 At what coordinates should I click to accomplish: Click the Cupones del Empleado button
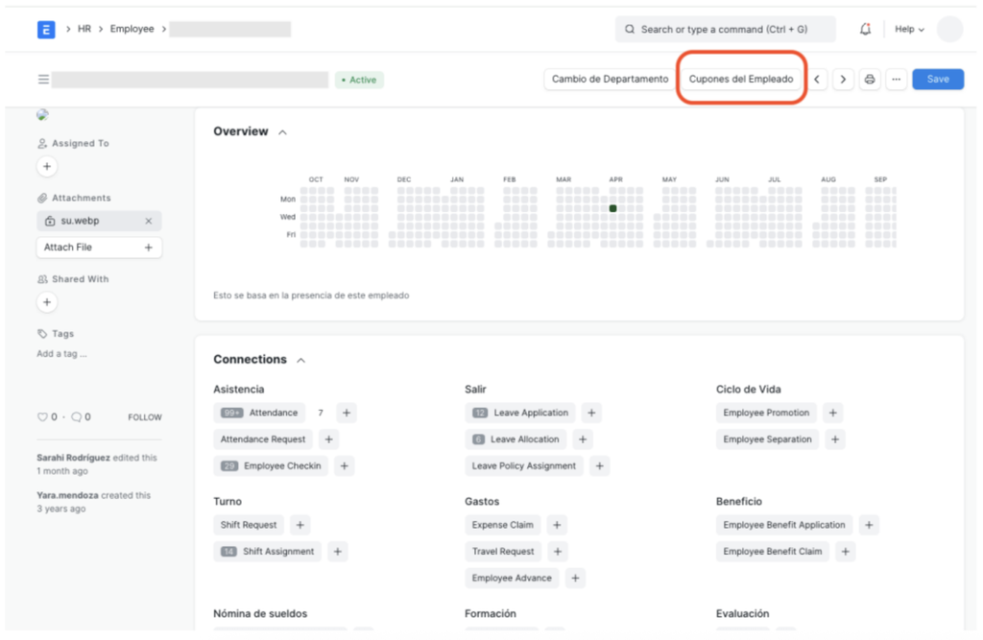coord(741,80)
